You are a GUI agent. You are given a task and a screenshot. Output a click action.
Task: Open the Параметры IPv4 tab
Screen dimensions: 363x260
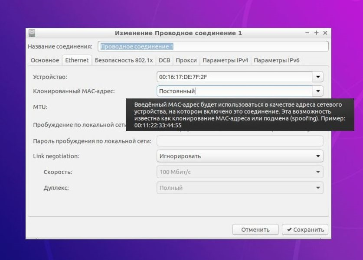pos(225,60)
